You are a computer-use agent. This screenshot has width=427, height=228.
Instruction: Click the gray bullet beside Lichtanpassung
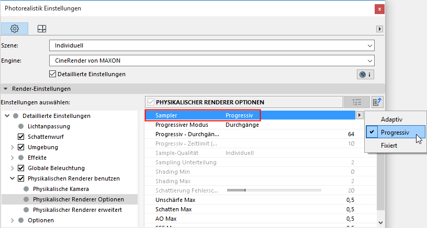coord(21,126)
